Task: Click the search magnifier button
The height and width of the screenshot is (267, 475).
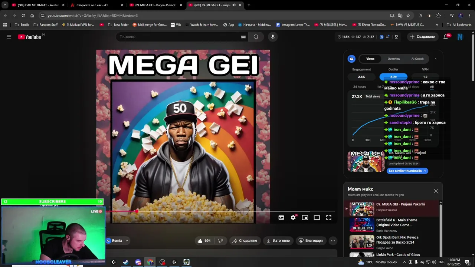Action: click(256, 37)
